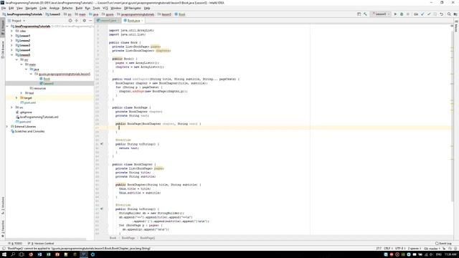Expand the External Libraries node
The height and width of the screenshot is (258, 459).
click(x=7, y=126)
